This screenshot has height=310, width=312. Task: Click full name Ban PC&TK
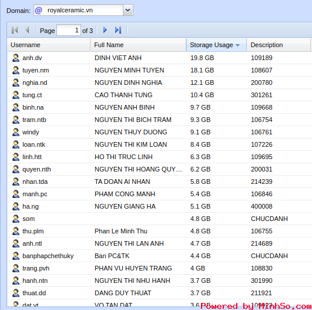[x=112, y=256]
